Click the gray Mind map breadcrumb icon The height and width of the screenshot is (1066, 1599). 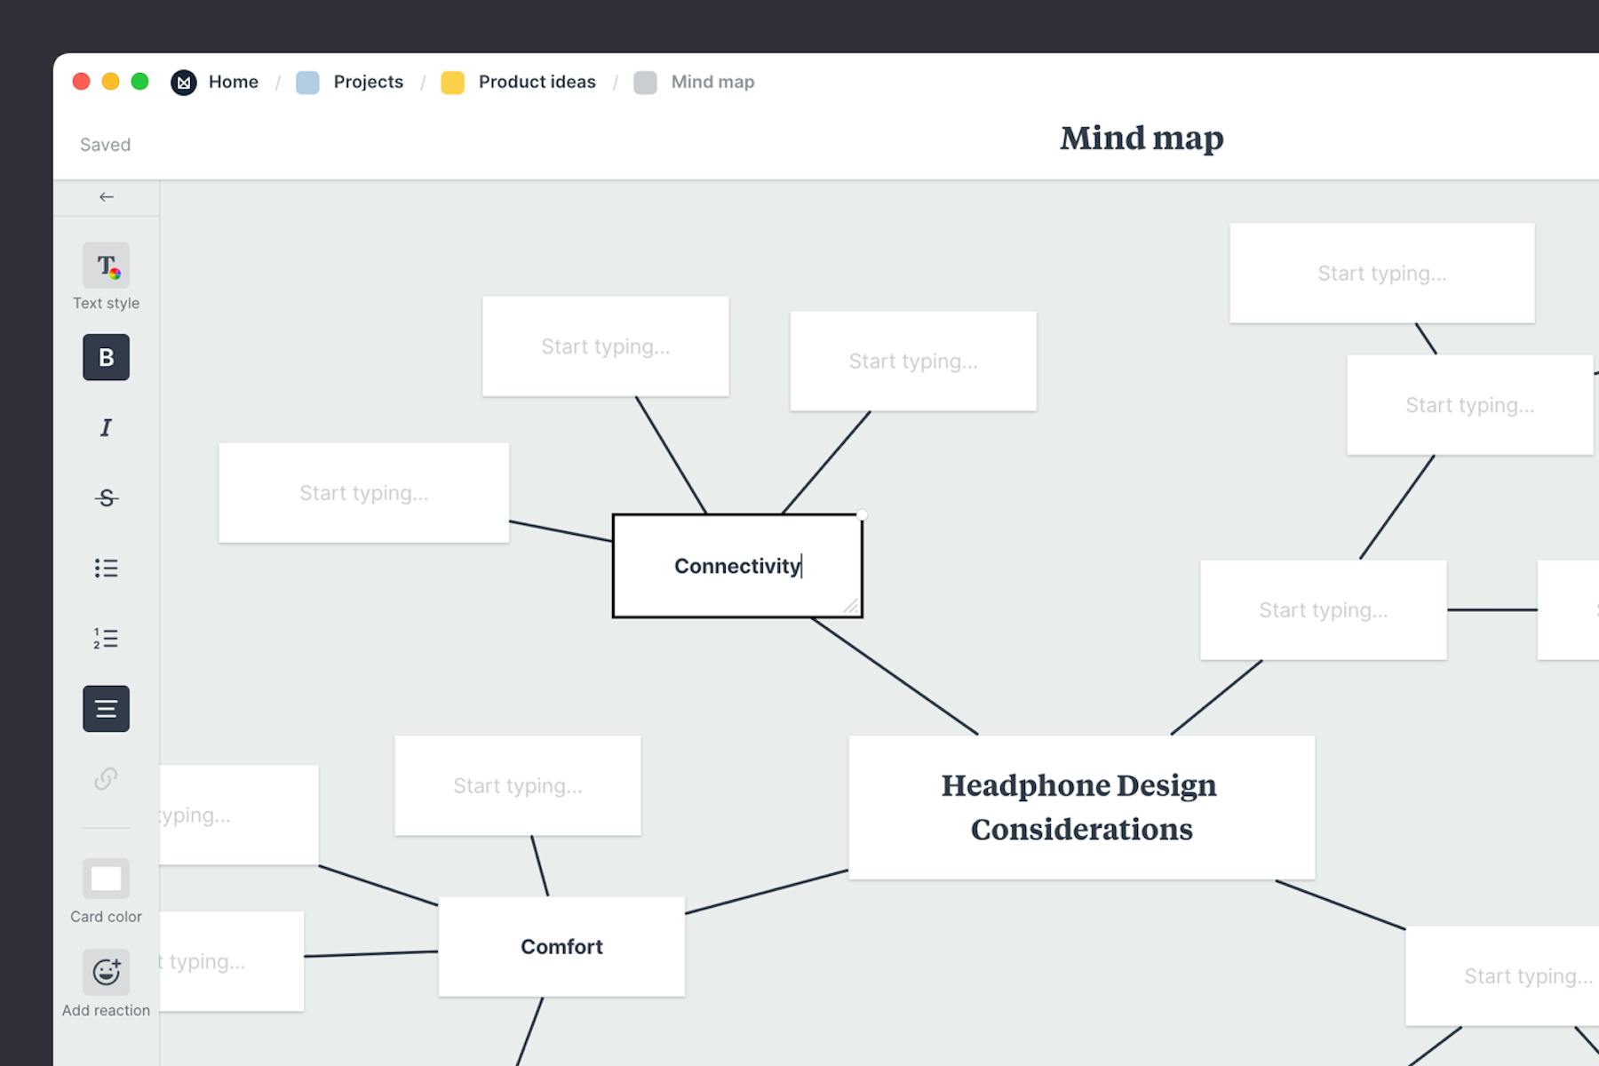click(x=645, y=82)
